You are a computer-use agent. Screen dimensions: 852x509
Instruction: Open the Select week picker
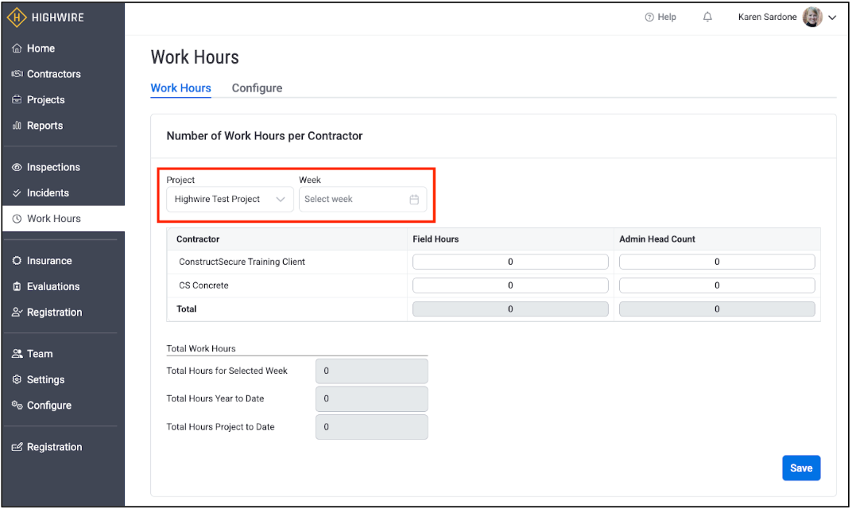coord(355,200)
